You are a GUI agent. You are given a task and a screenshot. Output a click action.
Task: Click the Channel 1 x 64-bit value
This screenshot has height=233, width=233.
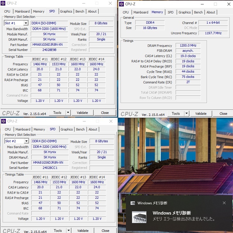point(213,23)
